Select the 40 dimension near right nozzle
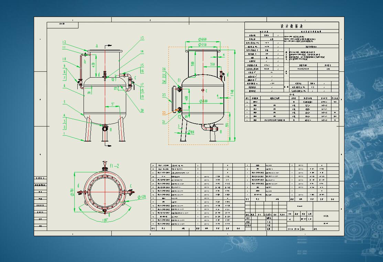383x262 pixels. pos(113,79)
